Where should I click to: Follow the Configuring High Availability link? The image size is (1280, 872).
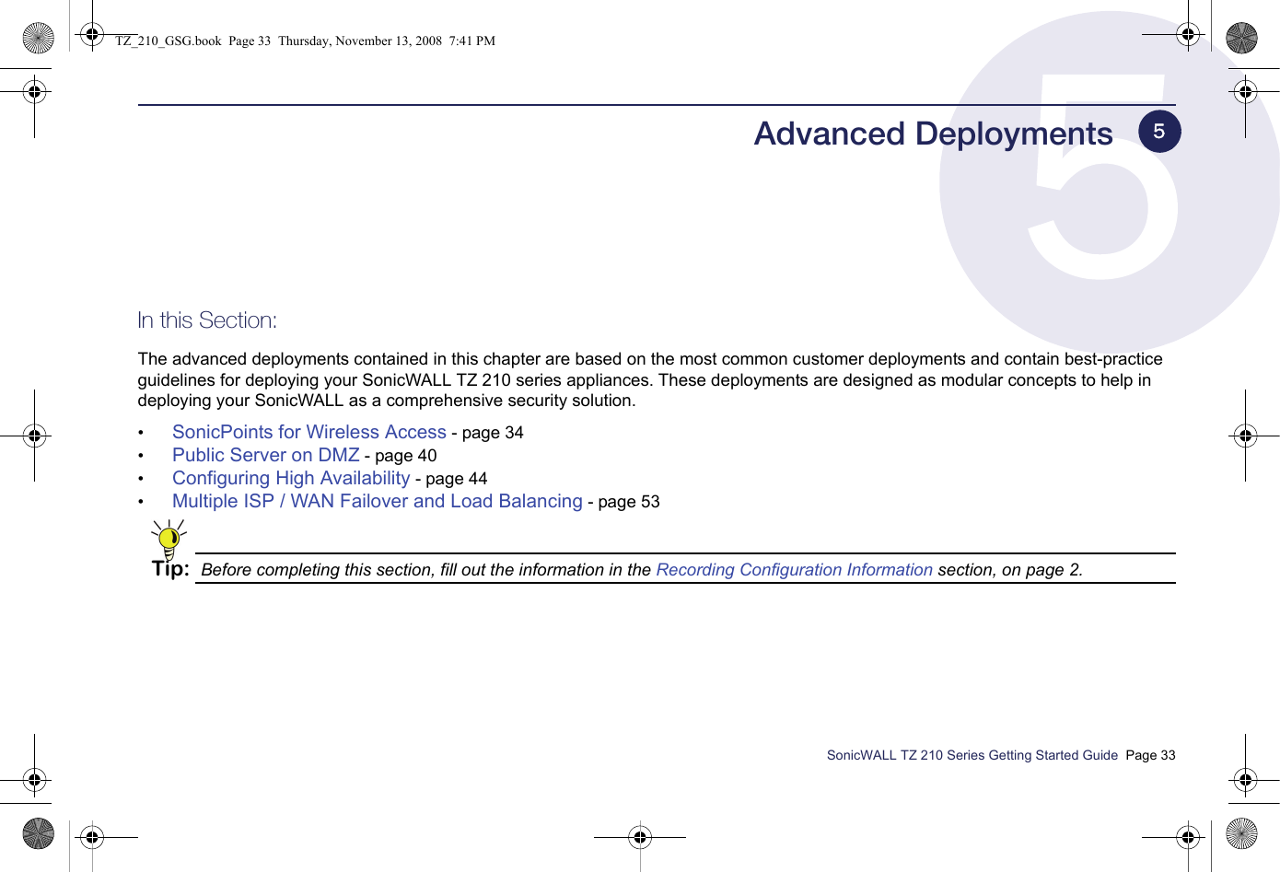click(x=291, y=478)
